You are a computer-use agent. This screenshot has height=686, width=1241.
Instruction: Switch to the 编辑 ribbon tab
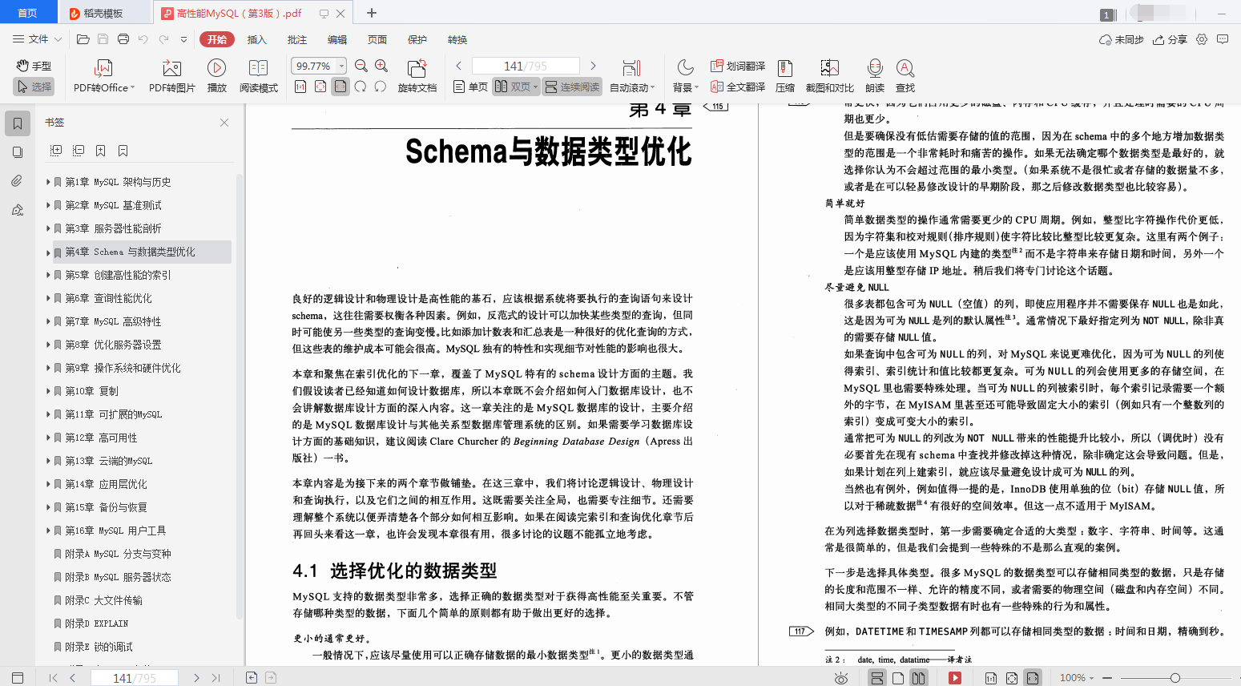click(x=336, y=39)
